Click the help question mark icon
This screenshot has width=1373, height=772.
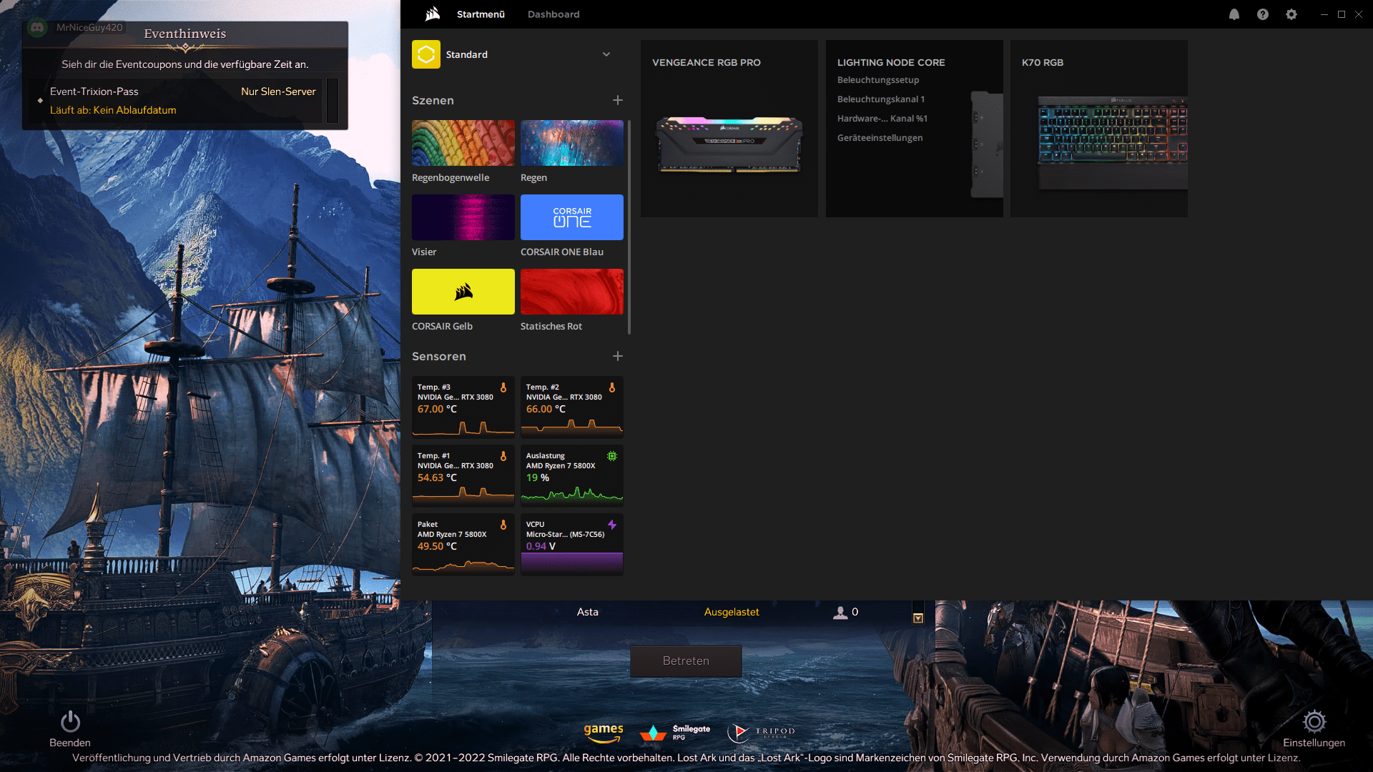point(1262,14)
